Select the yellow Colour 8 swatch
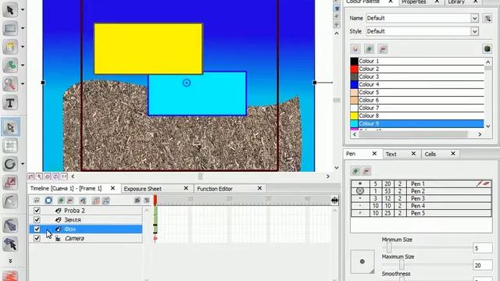The width and height of the screenshot is (500, 281). point(354,116)
